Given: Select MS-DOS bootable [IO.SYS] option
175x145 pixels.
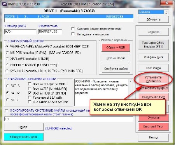Looking at the screenshot, I should (x=7, y=53).
